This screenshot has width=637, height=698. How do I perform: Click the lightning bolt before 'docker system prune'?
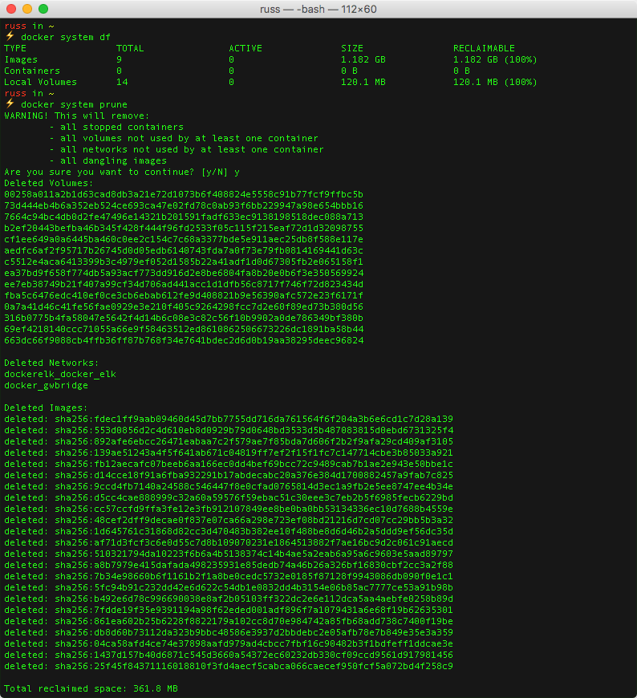point(10,104)
